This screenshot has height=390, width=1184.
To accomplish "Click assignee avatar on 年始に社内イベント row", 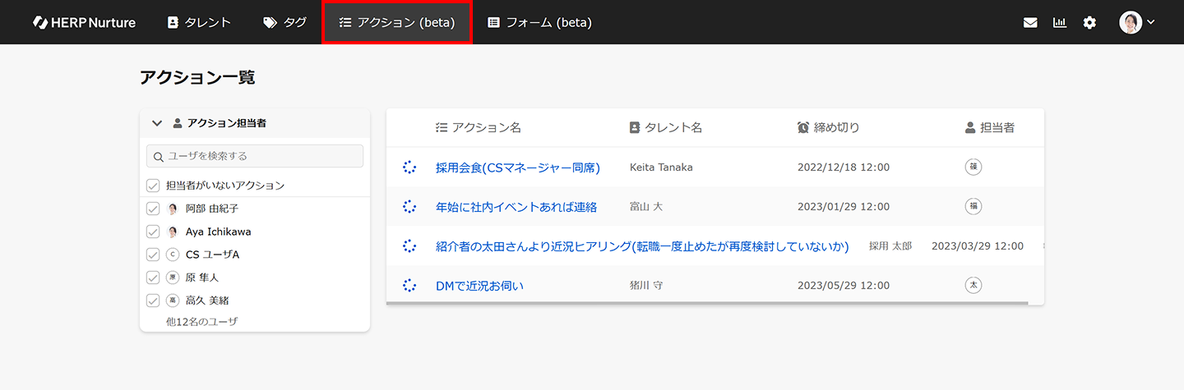I will 974,207.
